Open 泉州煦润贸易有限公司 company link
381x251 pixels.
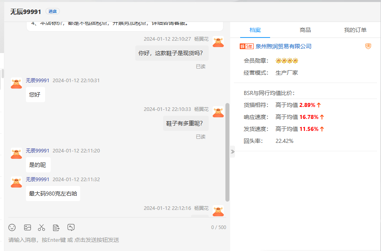pos(284,46)
